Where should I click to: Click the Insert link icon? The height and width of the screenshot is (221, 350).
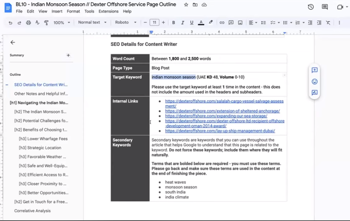coord(222,23)
